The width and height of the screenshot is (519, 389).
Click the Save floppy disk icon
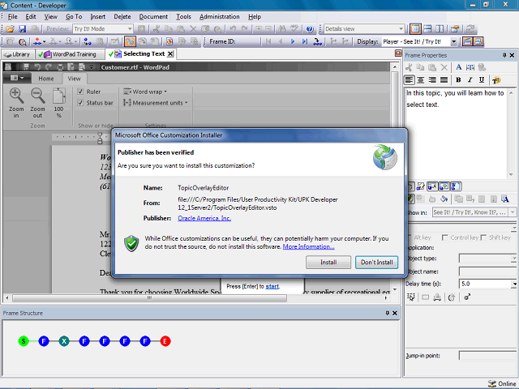[x=22, y=29]
